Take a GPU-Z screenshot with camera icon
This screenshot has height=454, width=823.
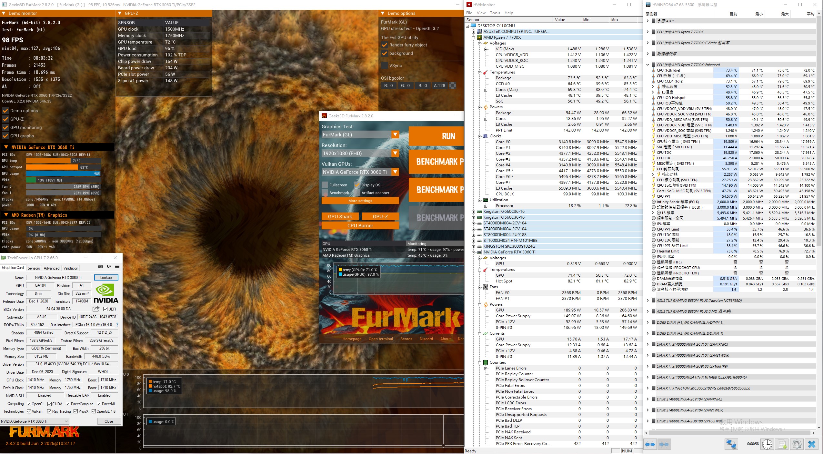click(101, 266)
